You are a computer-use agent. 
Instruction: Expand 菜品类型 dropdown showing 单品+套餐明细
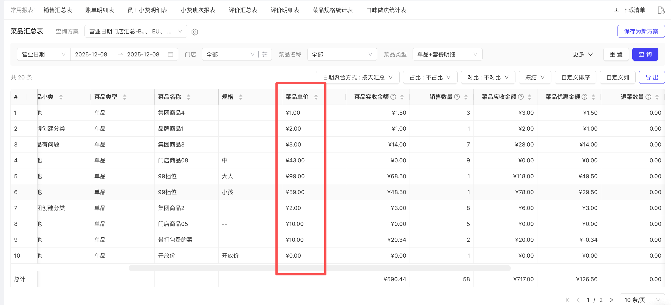click(447, 54)
